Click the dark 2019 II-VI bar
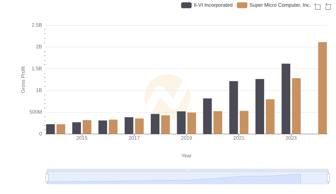Viewport: 336px width, 194px height. [181, 123]
